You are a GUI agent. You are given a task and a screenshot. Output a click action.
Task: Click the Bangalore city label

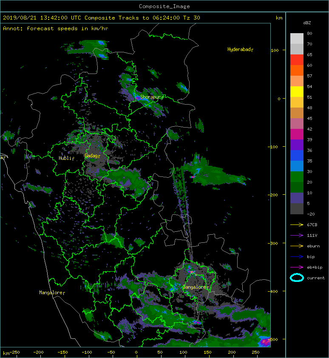[x=196, y=287]
